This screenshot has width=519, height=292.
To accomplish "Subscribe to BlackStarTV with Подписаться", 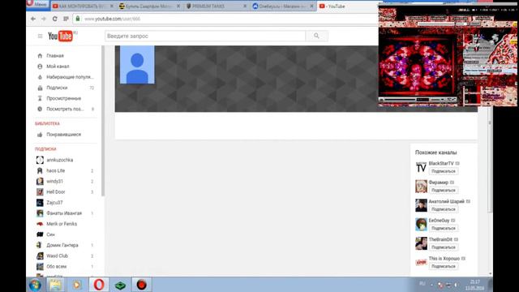I will [x=444, y=171].
